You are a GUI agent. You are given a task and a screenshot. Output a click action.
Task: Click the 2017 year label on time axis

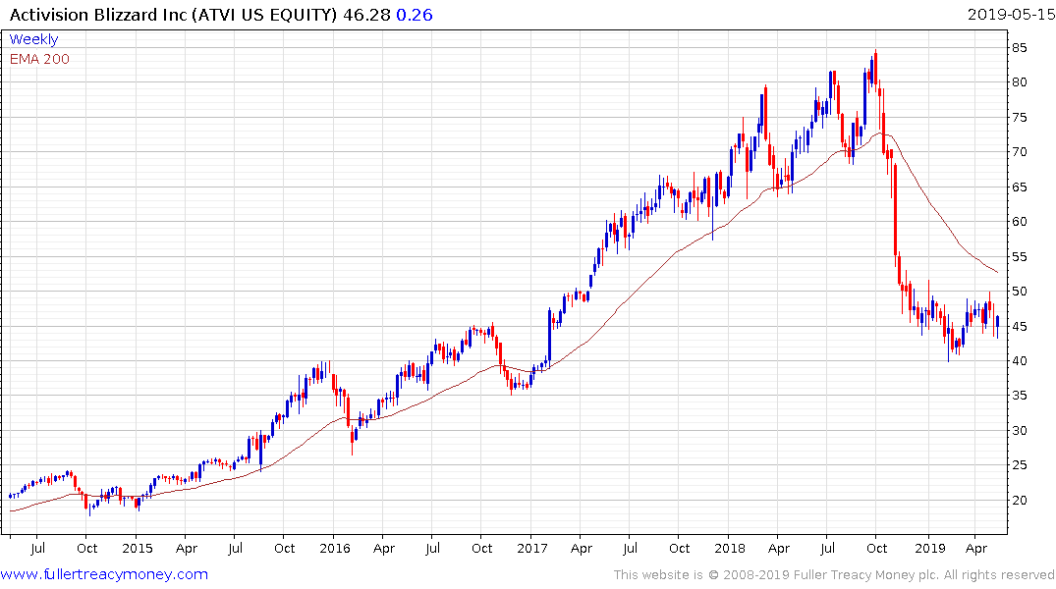(532, 548)
